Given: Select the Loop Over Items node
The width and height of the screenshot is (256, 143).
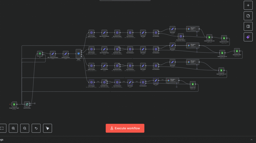Looking at the screenshot, I should pos(27,104).
